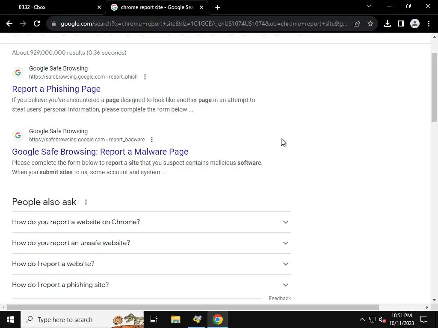438x328 pixels.
Task: Open more options for report_phish result
Action: (145, 77)
